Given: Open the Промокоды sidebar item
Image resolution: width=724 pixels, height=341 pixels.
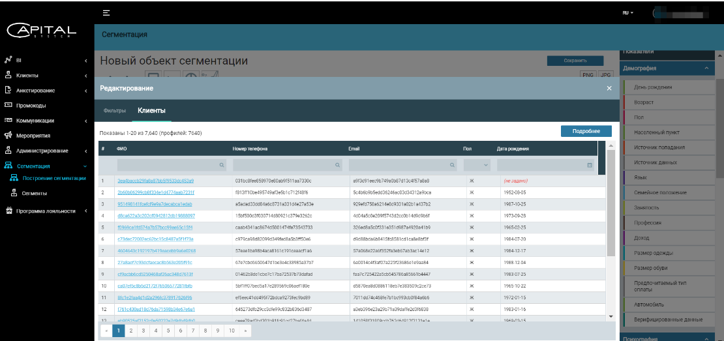Looking at the screenshot, I should [x=31, y=106].
